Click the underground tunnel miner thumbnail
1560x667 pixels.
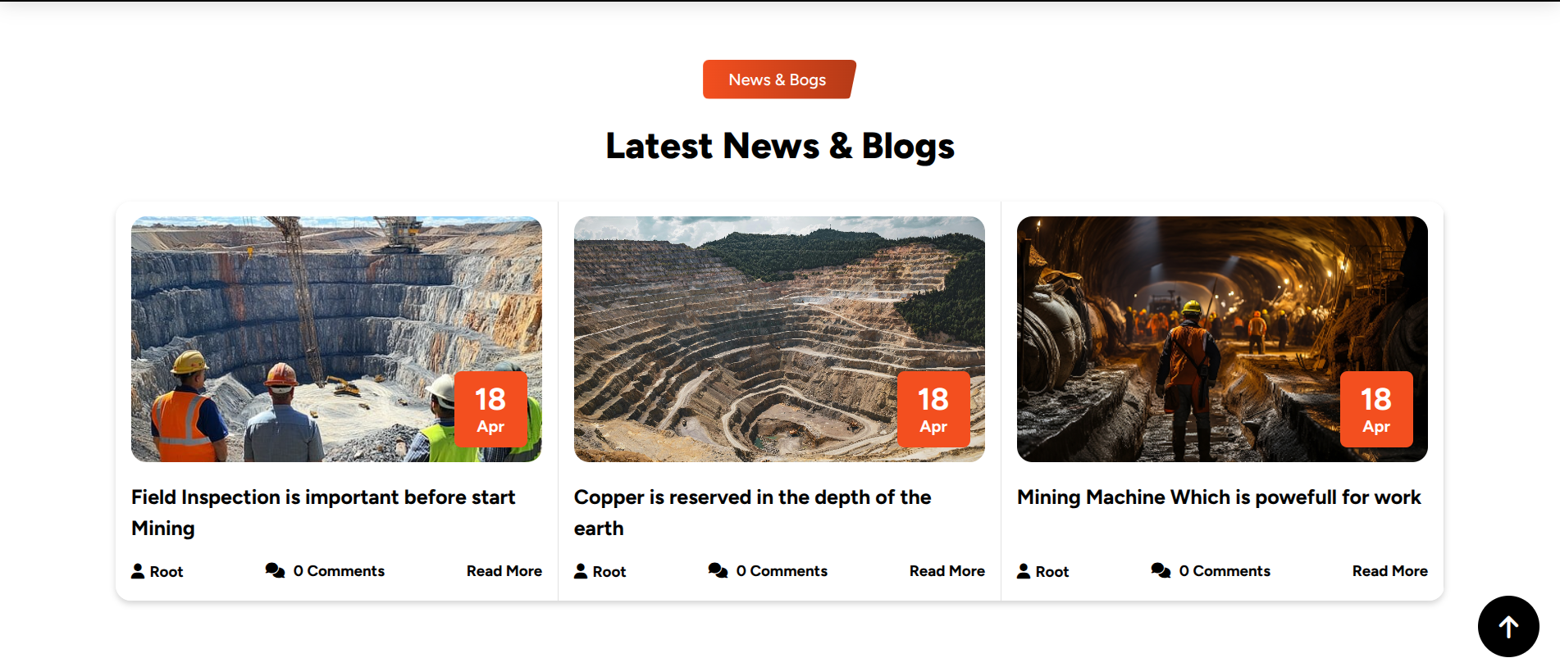pos(1222,339)
